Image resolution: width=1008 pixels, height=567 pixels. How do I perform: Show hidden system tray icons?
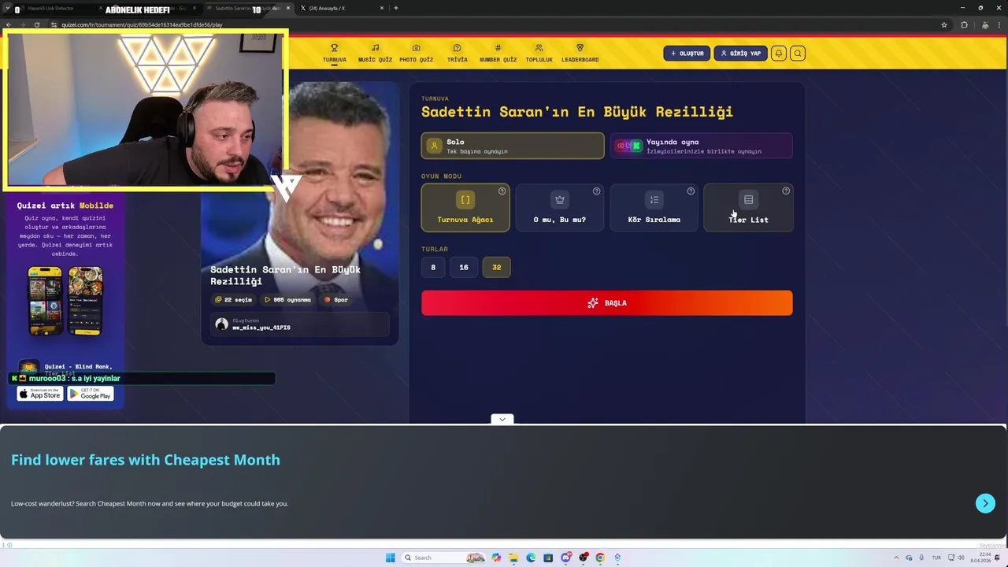pos(896,558)
